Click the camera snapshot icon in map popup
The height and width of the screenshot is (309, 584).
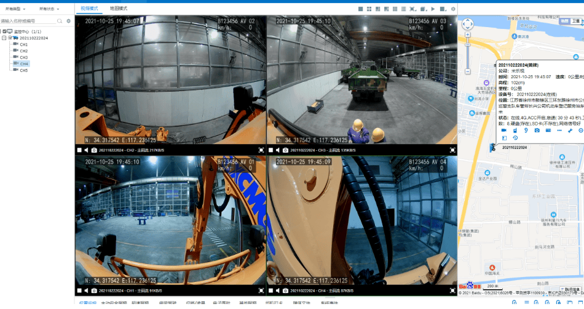pos(537,130)
